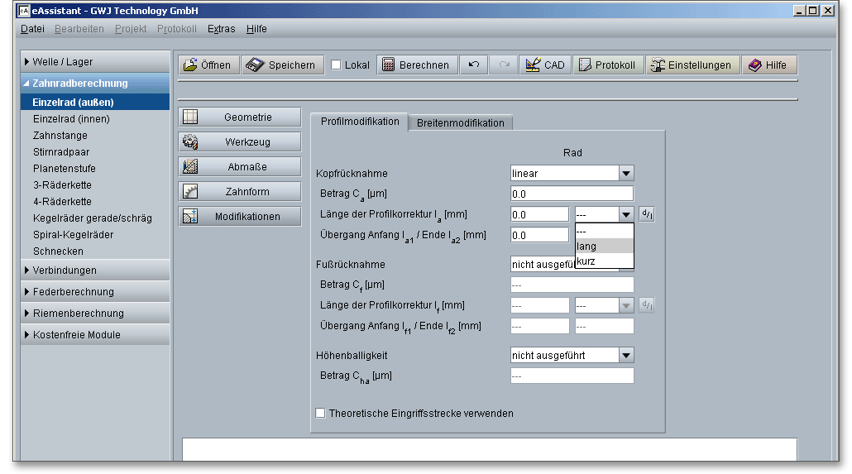Open the Protokoll report button
Image resolution: width=852 pixels, height=474 pixels.
[x=607, y=65]
